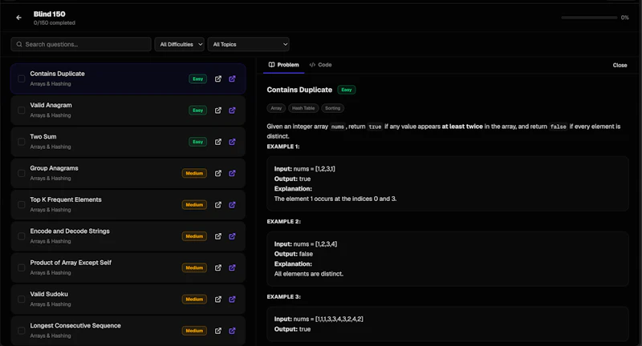Image resolution: width=642 pixels, height=346 pixels.
Task: Open the All Difficulties dropdown
Action: click(x=179, y=44)
